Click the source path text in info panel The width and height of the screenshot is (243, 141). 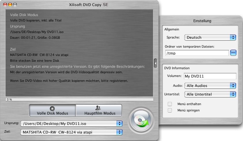pos(37,32)
